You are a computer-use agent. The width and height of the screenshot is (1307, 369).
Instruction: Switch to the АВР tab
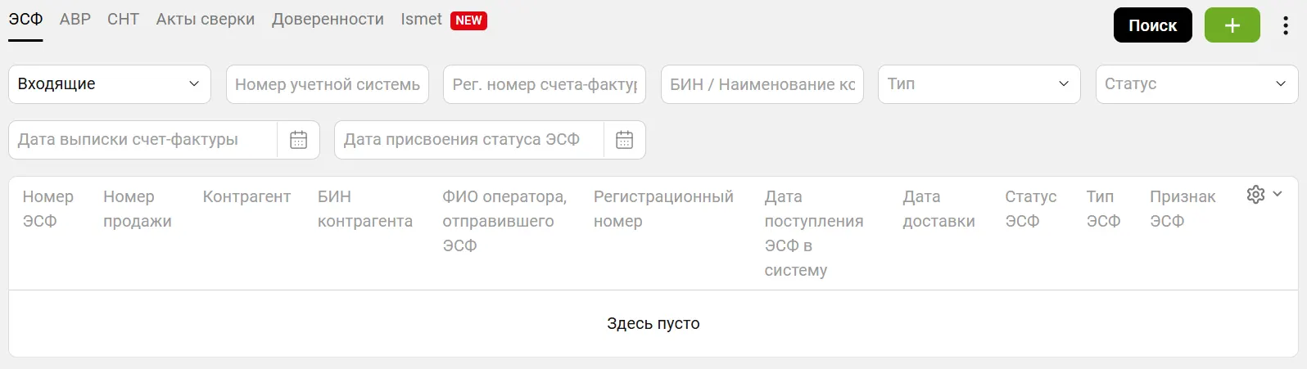tap(75, 20)
